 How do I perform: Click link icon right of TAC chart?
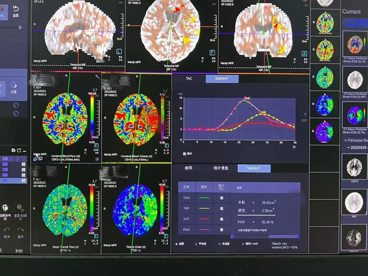[x=304, y=120]
